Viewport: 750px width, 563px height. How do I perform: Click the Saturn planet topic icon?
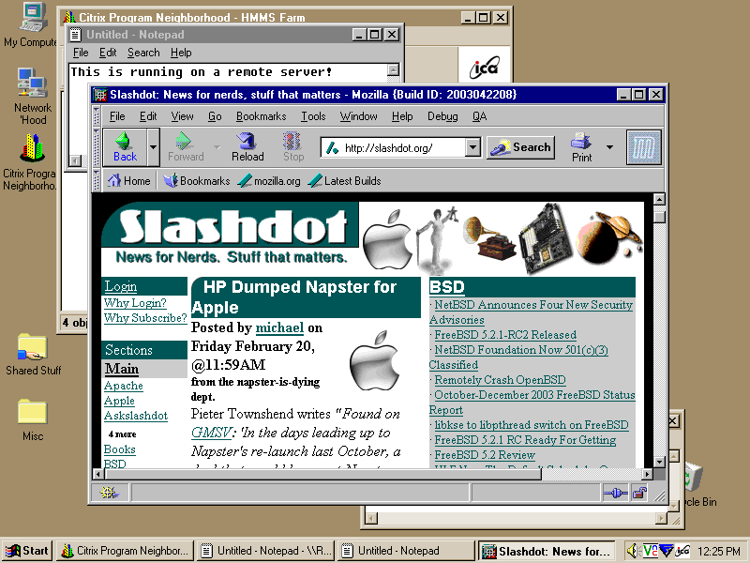point(608,238)
